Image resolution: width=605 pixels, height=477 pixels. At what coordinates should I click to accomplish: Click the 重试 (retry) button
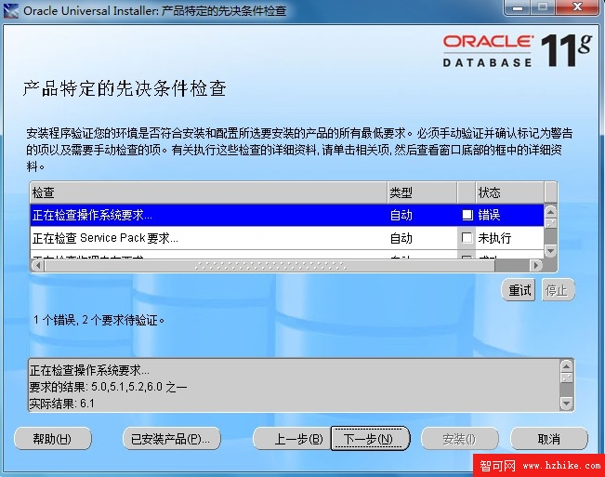pyautogui.click(x=519, y=290)
